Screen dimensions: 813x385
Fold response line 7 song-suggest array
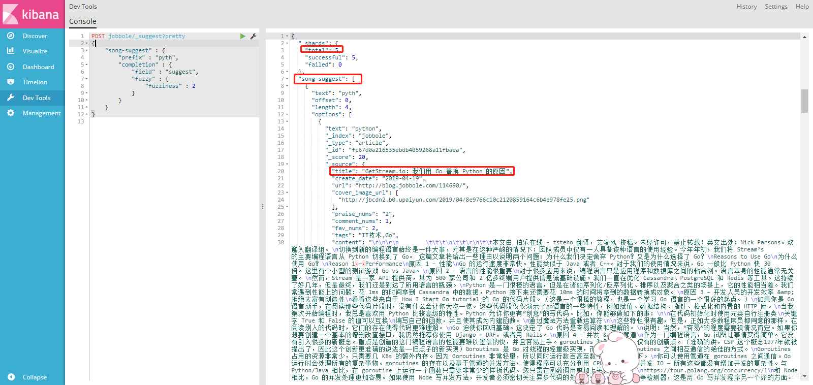(x=288, y=79)
